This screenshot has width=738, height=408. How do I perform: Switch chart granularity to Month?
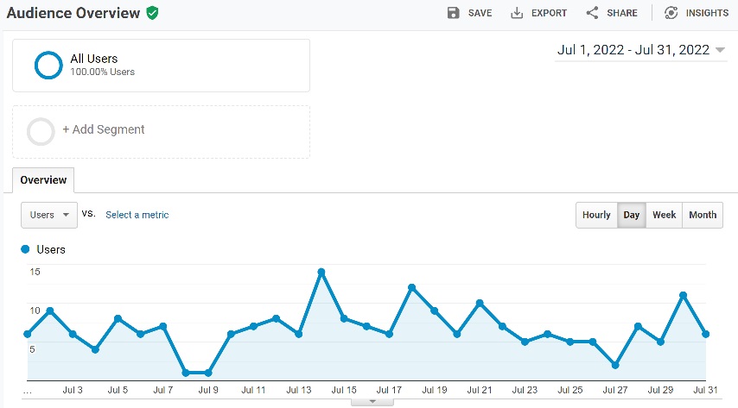coord(703,215)
